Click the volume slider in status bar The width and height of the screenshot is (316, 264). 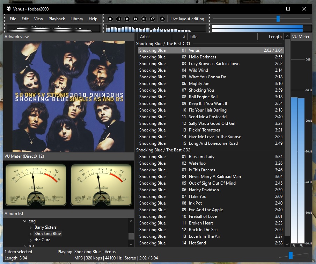[291, 255]
